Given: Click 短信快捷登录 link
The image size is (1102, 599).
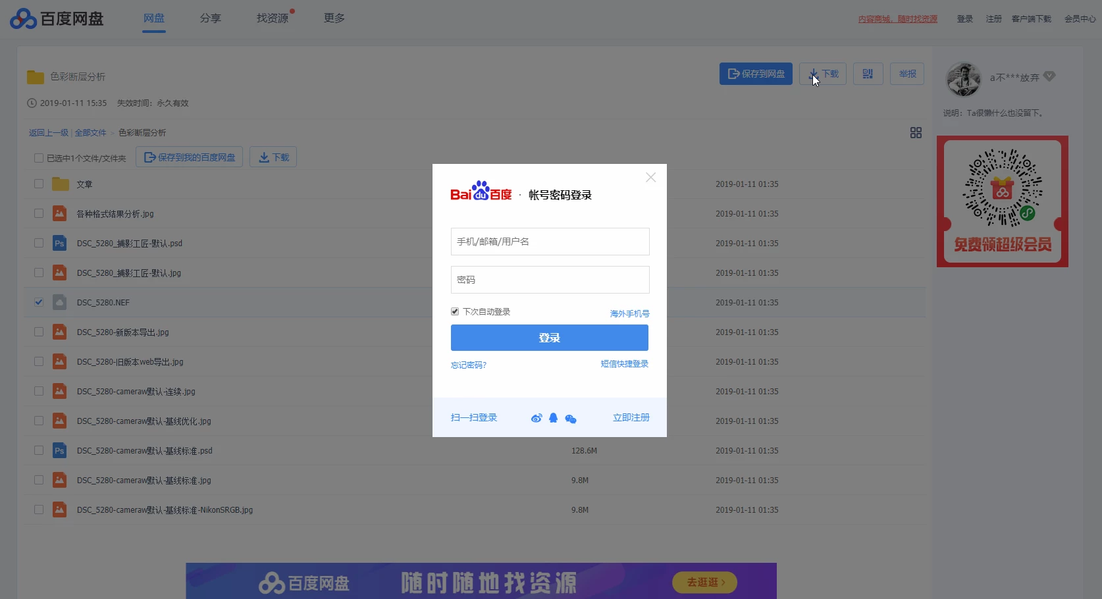Looking at the screenshot, I should [x=625, y=364].
